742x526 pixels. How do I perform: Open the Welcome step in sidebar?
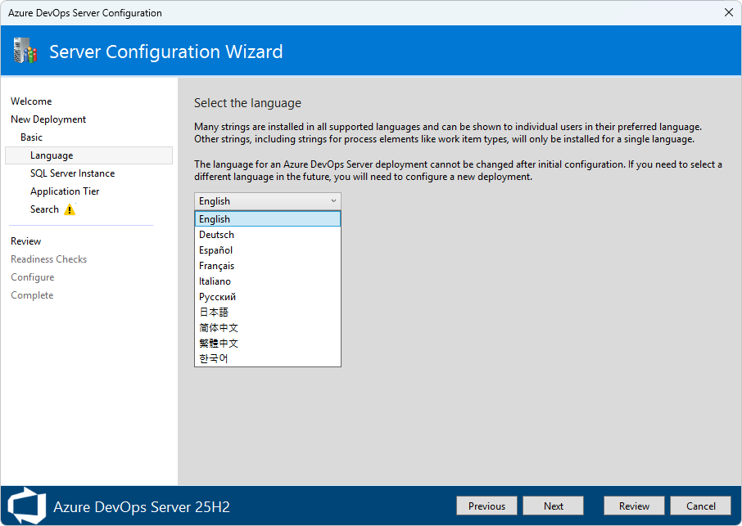point(31,101)
